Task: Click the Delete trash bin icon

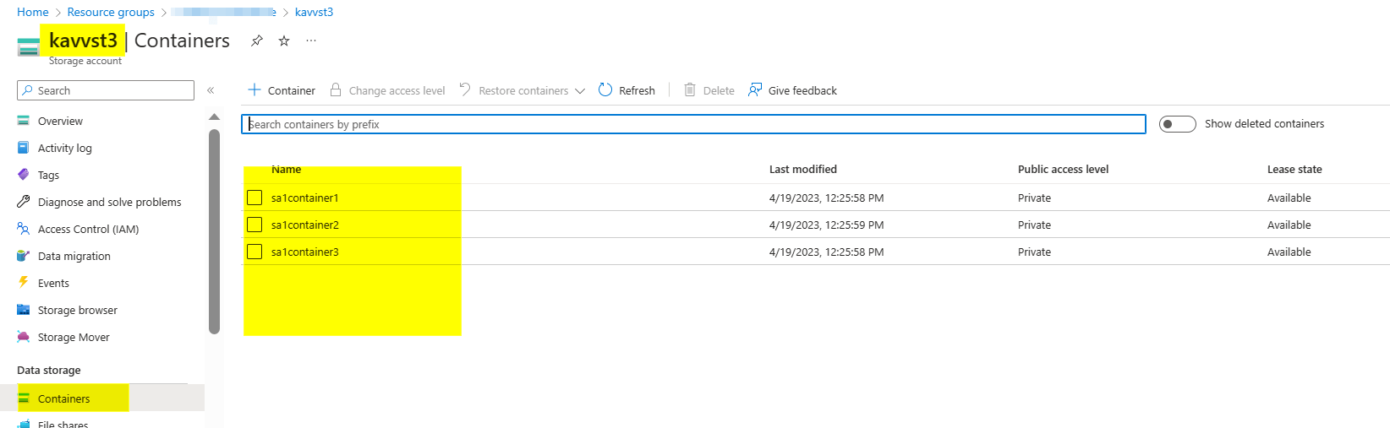Action: [x=690, y=89]
